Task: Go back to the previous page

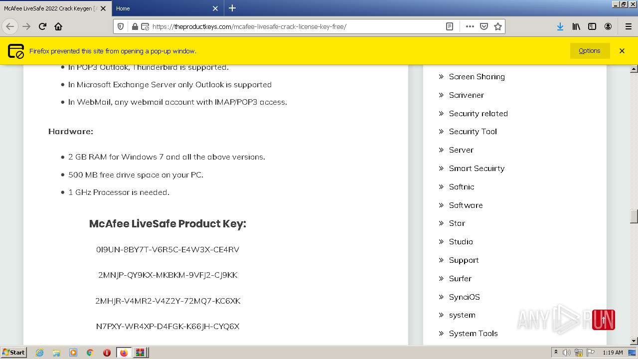Action: click(10, 26)
